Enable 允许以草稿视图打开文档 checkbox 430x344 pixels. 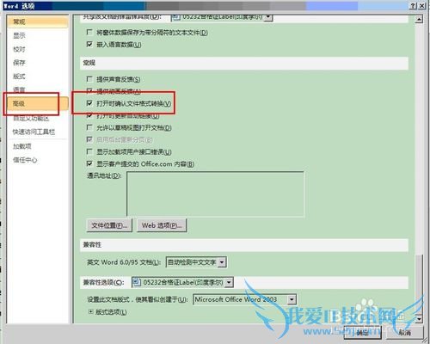[89, 127]
